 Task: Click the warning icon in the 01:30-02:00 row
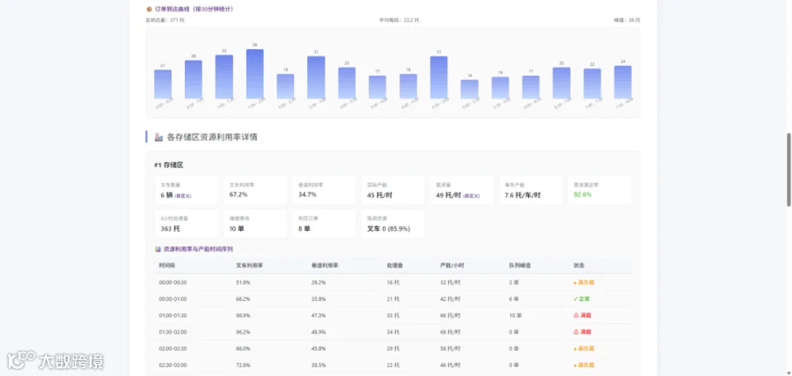pyautogui.click(x=576, y=332)
